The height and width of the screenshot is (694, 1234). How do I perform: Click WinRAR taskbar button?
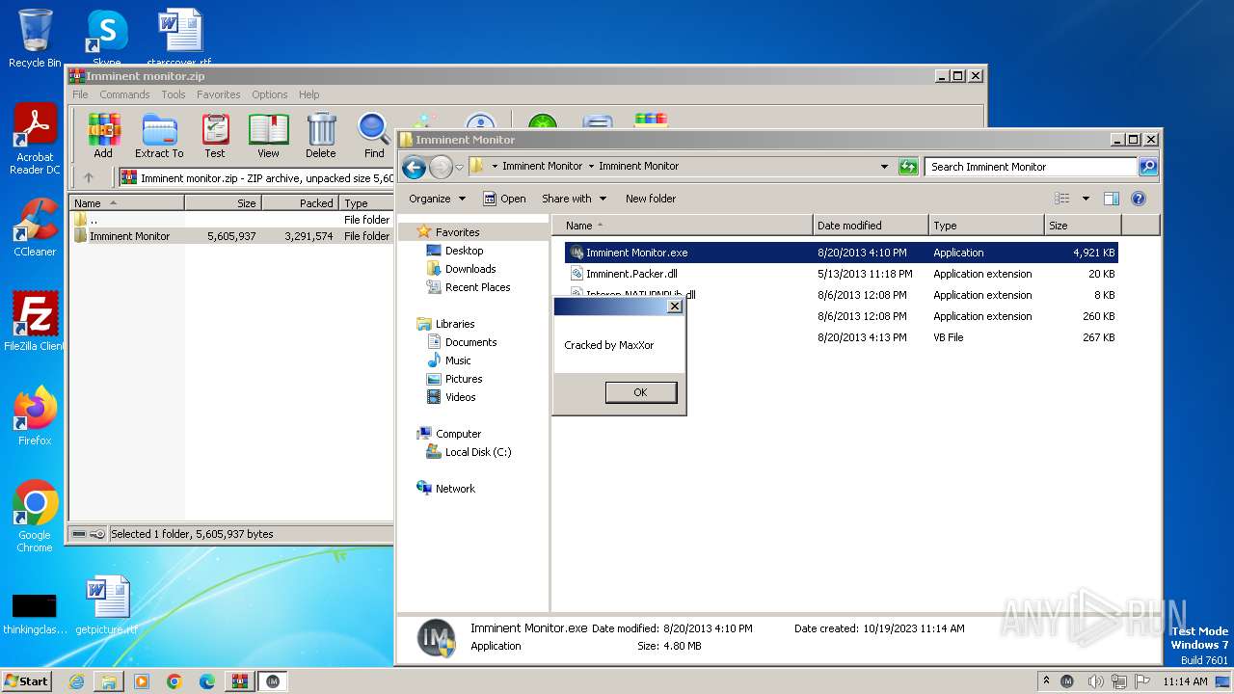[x=240, y=681]
